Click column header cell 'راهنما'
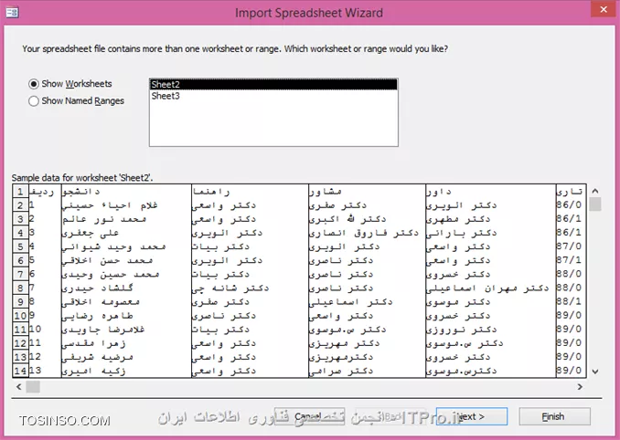The width and height of the screenshot is (620, 440). tap(250, 192)
